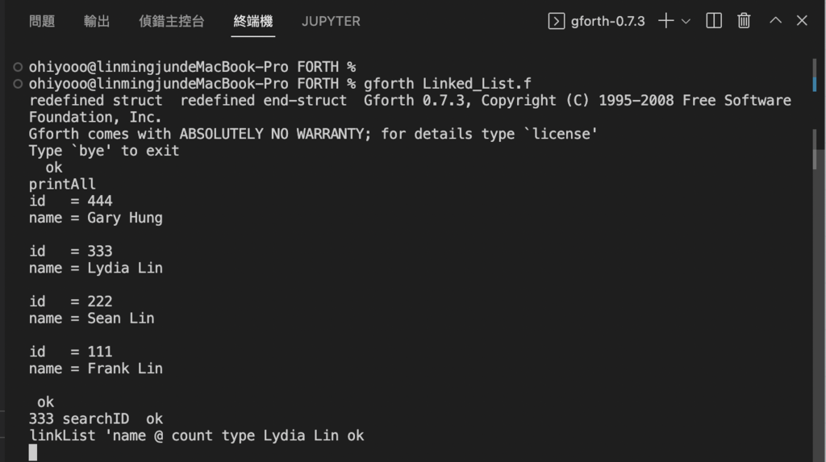Screen dimensions: 826x462
Task: Switch to the 輸出 (Output) tab
Action: pyautogui.click(x=97, y=21)
